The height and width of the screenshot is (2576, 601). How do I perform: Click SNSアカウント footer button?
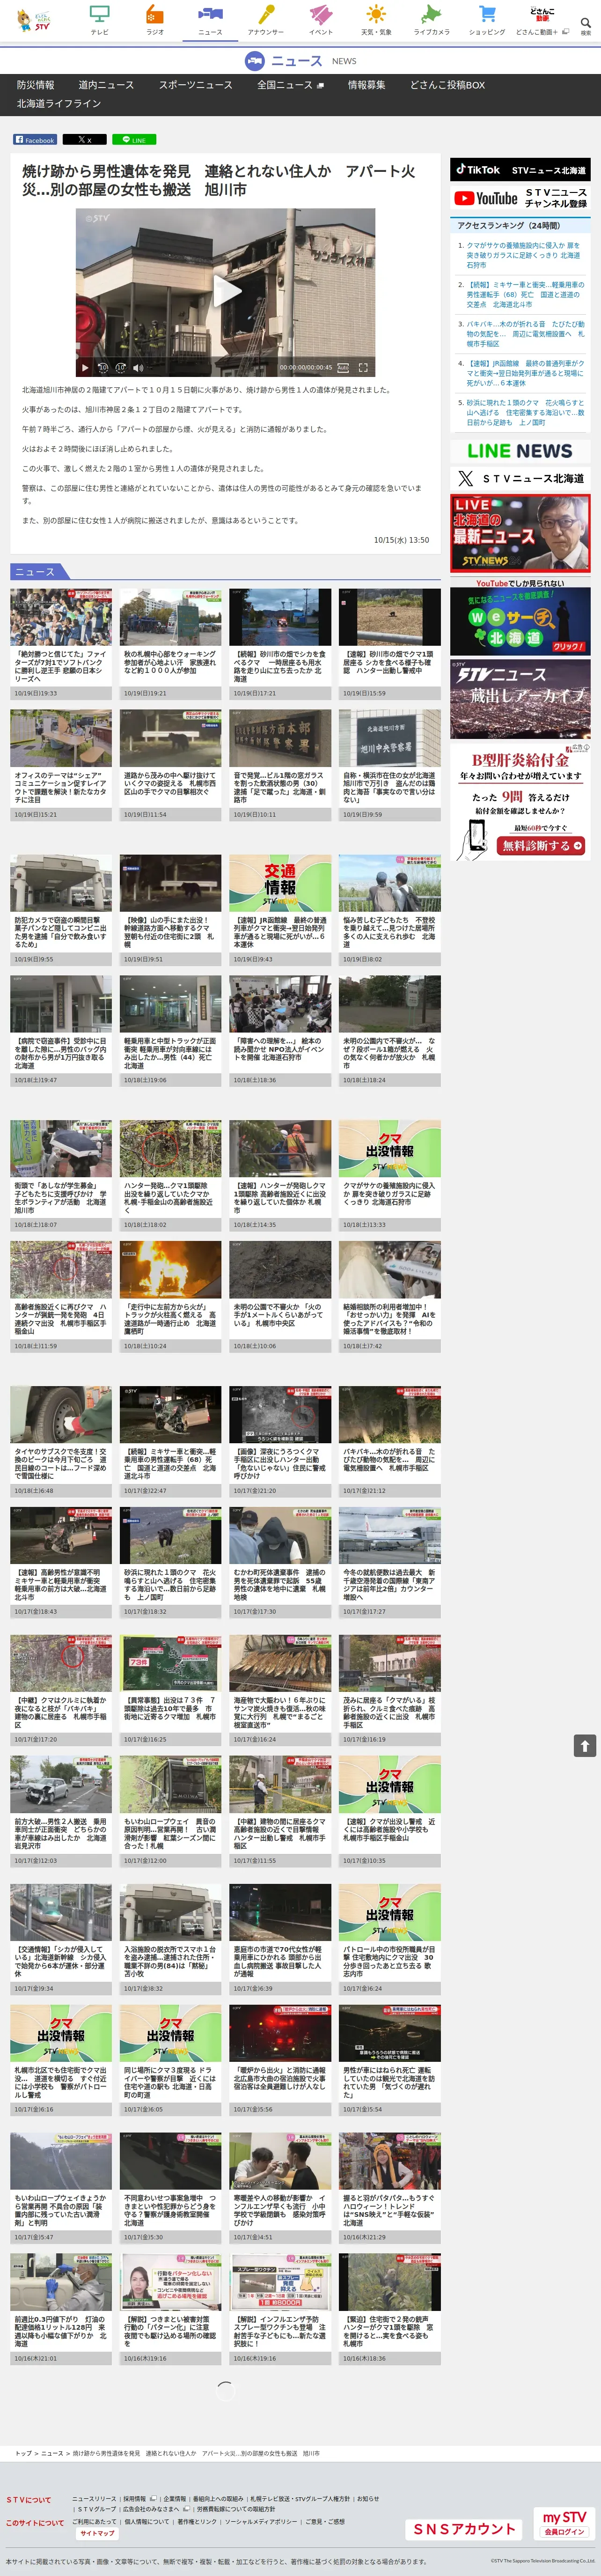coord(465,2529)
